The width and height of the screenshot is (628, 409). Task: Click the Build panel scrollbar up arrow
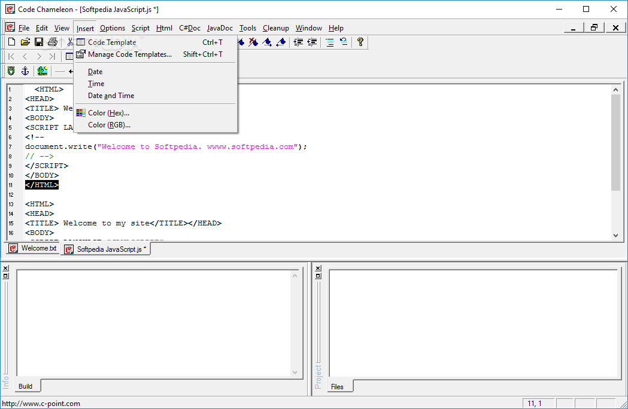coord(295,276)
